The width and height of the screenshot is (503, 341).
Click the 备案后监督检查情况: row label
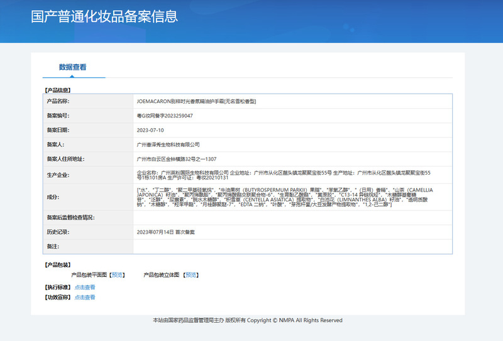click(x=71, y=218)
